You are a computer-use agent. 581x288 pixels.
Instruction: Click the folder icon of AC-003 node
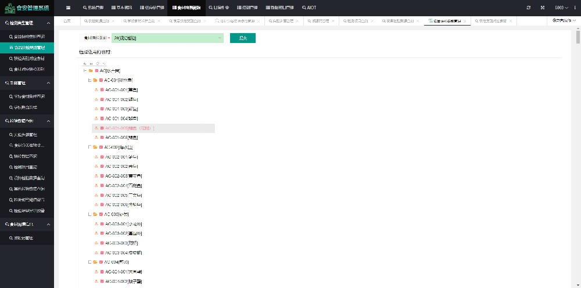(95, 214)
